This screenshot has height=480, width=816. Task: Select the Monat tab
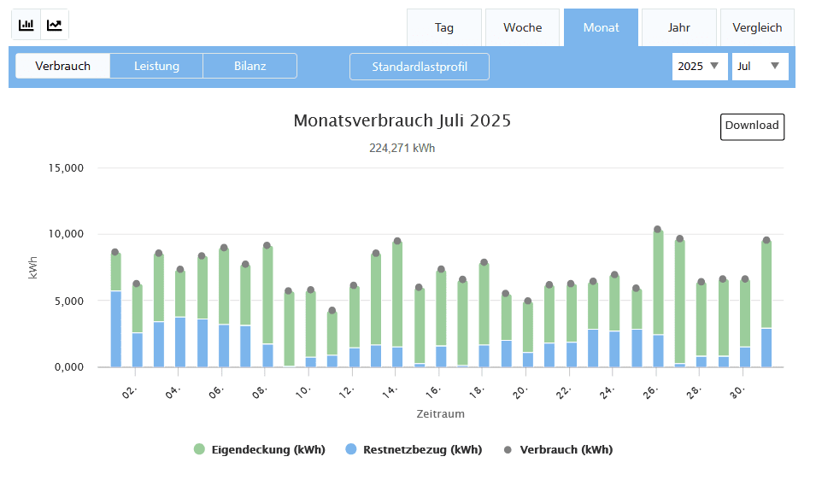click(x=601, y=27)
